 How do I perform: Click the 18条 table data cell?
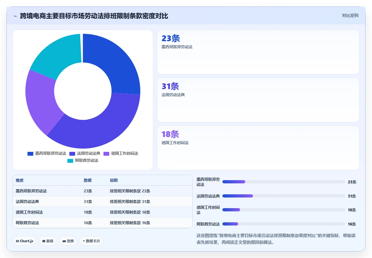click(x=88, y=212)
